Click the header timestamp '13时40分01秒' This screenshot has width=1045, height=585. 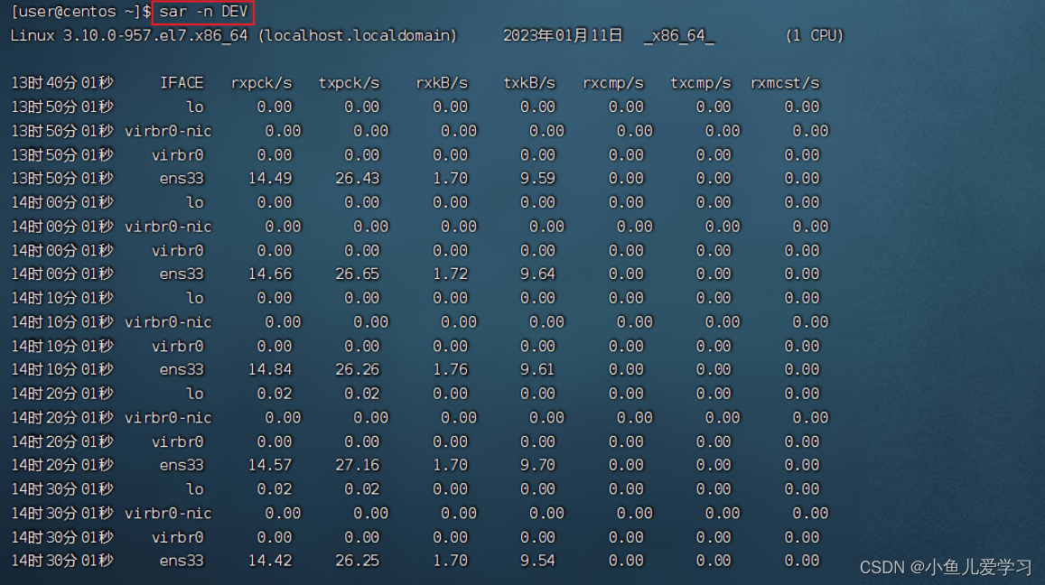pos(62,83)
